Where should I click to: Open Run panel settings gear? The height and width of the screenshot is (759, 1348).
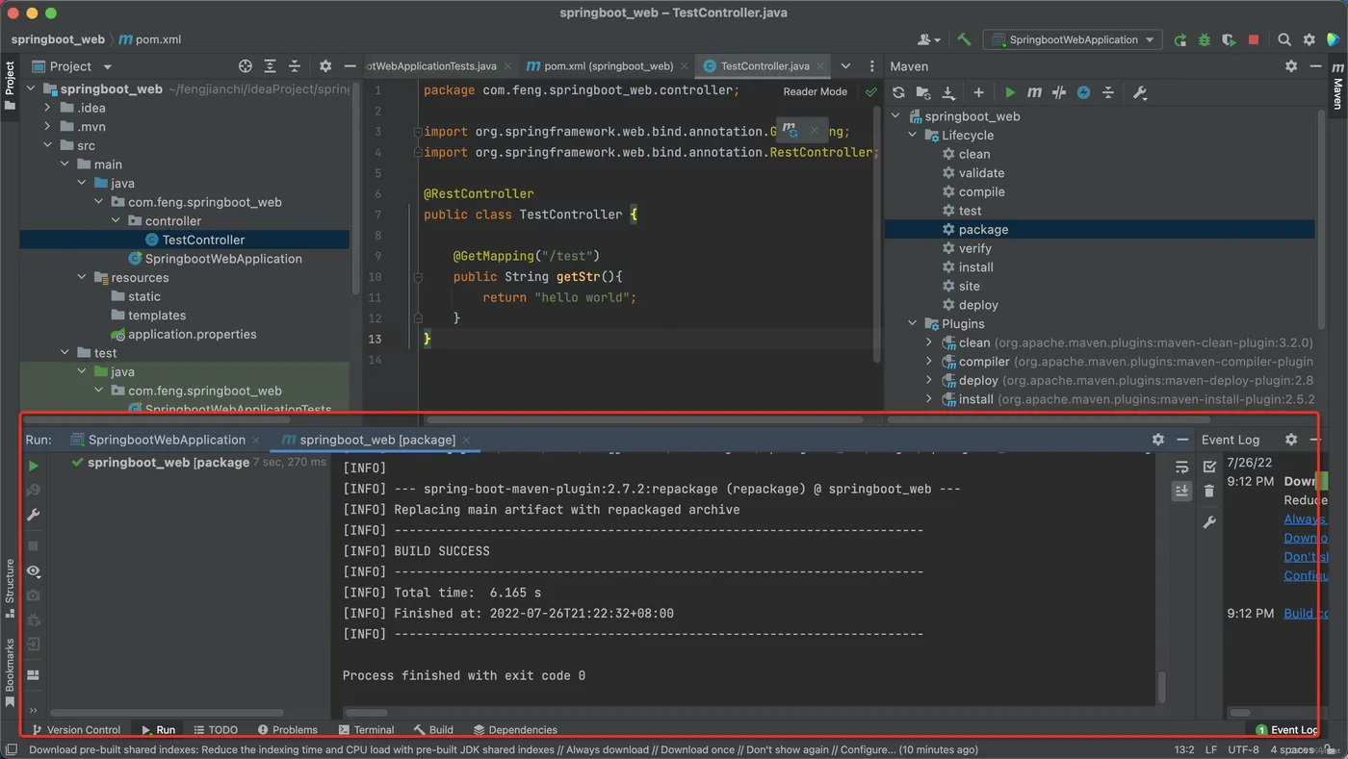tap(1158, 440)
